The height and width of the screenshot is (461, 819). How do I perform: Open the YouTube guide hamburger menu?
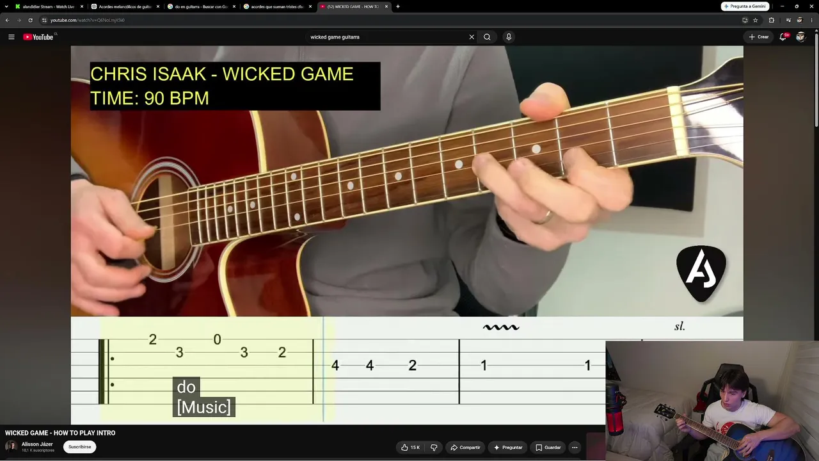pyautogui.click(x=11, y=37)
